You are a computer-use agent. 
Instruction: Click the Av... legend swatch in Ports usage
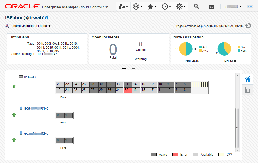point(200,51)
